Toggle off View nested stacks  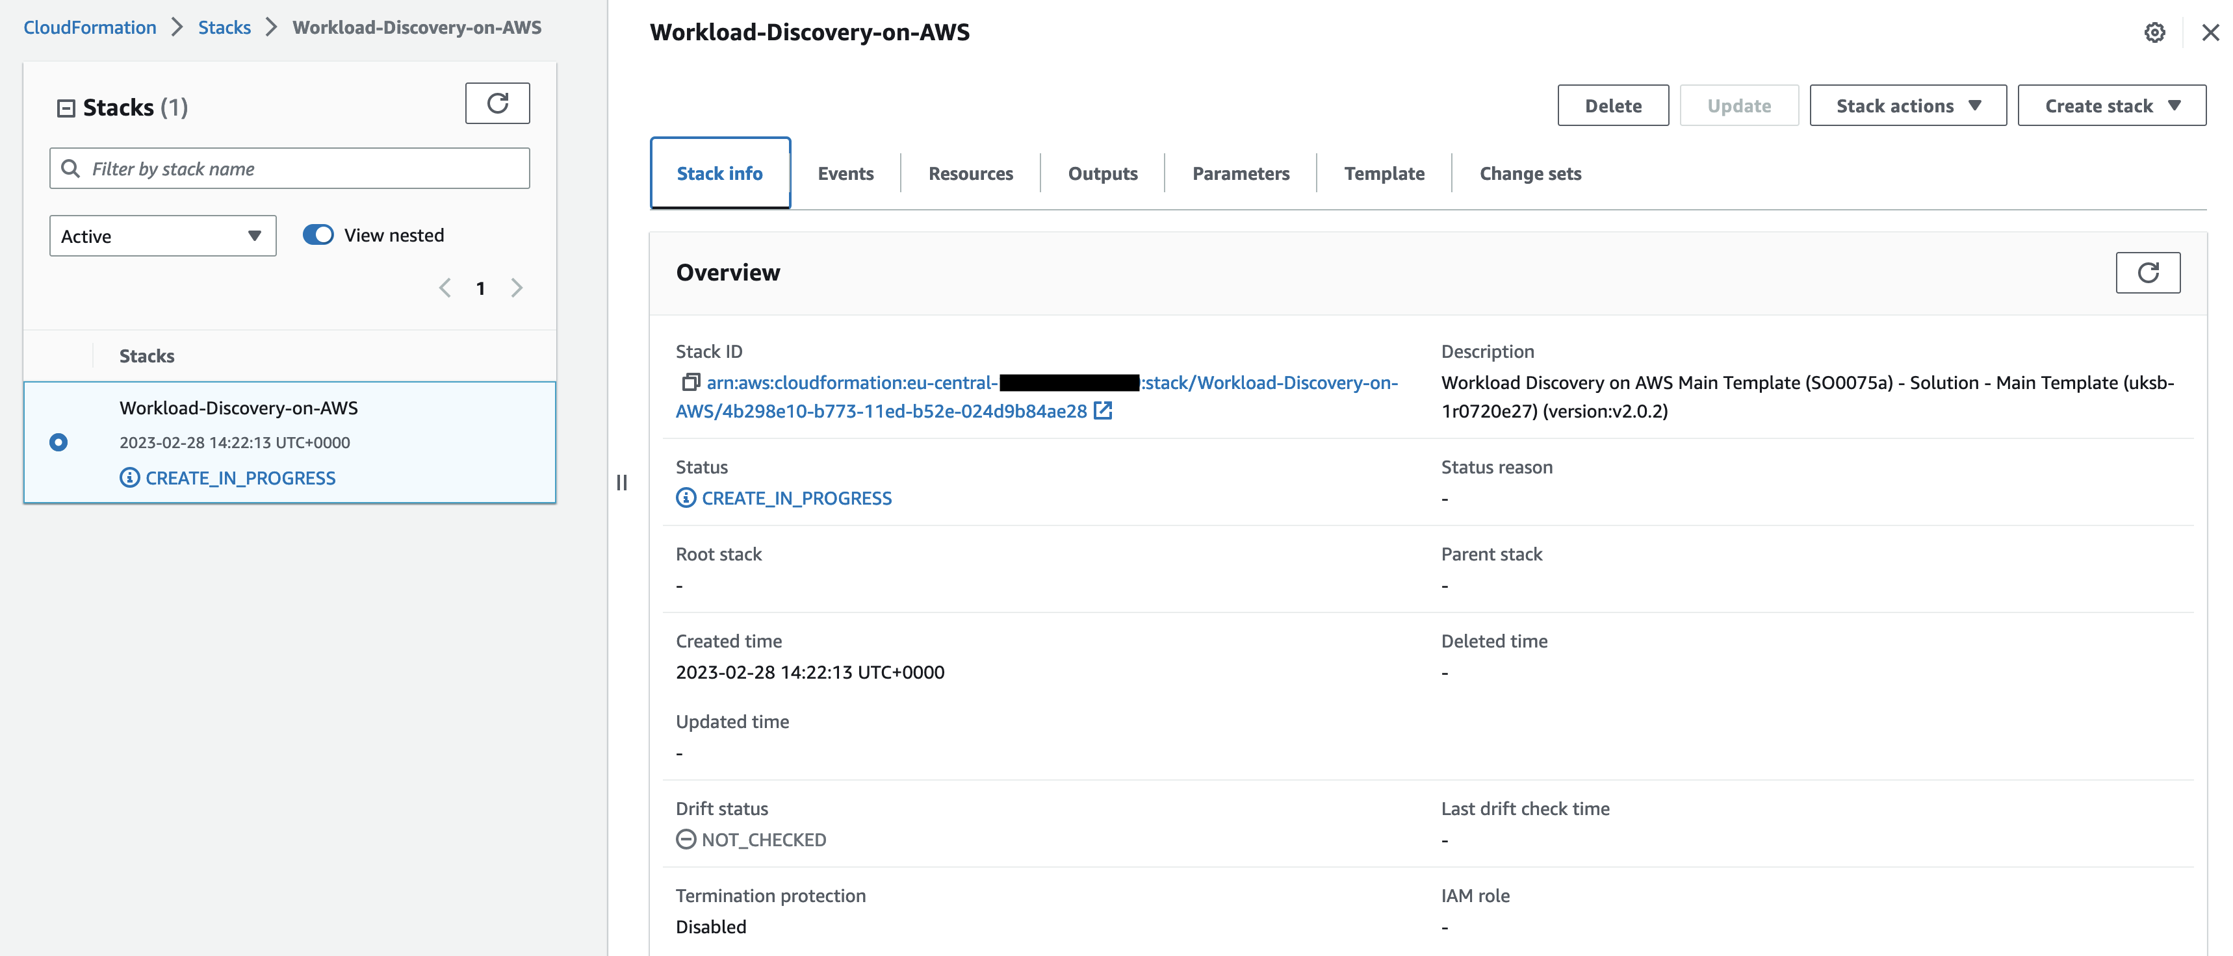(318, 234)
